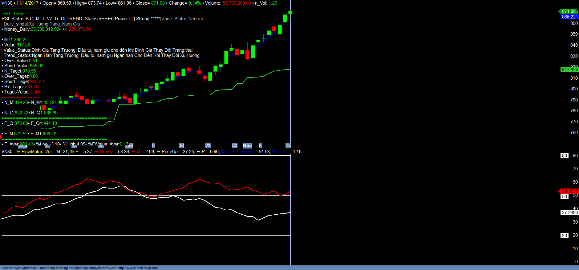Screen dimensions: 579x270
Task: Click the green 817.824 axis label
Action: click(569, 70)
